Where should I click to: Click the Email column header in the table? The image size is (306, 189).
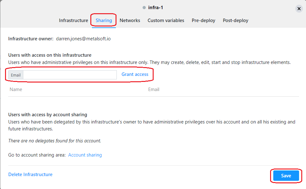click(154, 89)
